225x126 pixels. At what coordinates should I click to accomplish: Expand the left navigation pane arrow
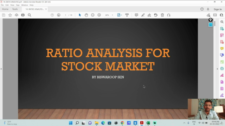pos(1,69)
